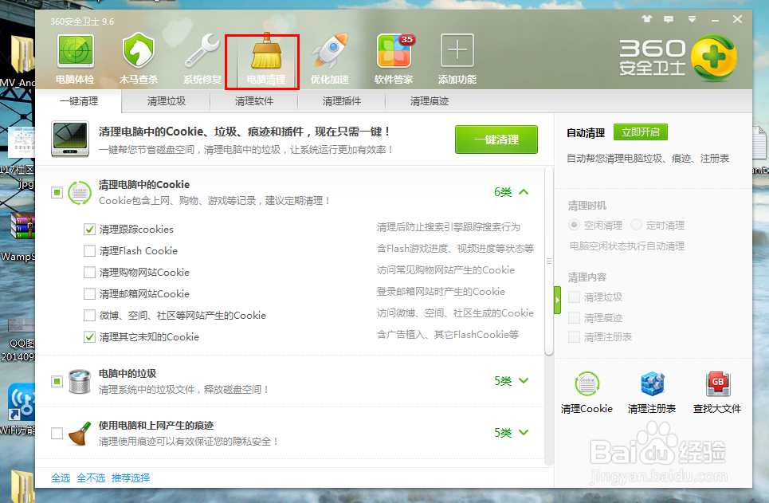Check 清理Flash Cookie
769x503 pixels.
pyautogui.click(x=89, y=251)
